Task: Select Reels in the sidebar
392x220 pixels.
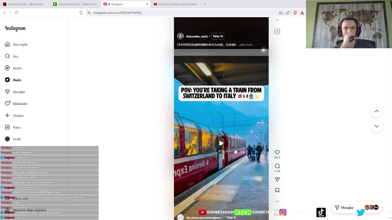Action: point(13,80)
